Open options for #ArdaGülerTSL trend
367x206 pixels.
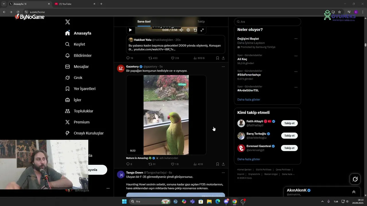tap(296, 87)
